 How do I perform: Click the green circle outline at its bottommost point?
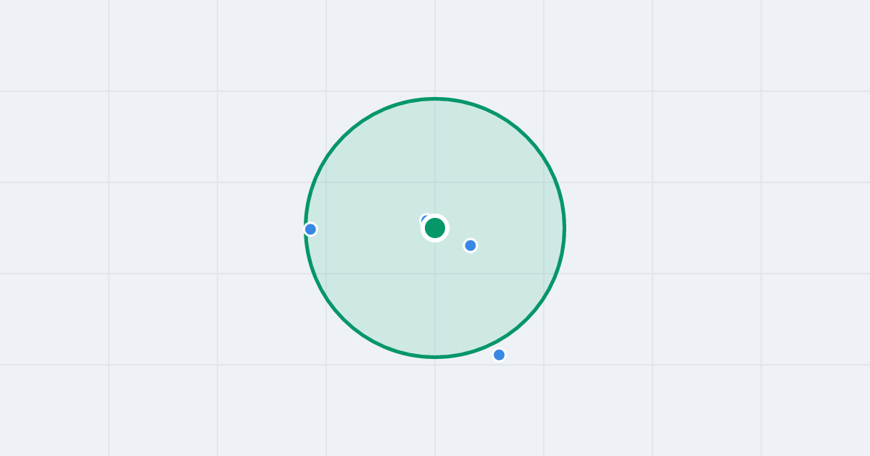click(435, 357)
